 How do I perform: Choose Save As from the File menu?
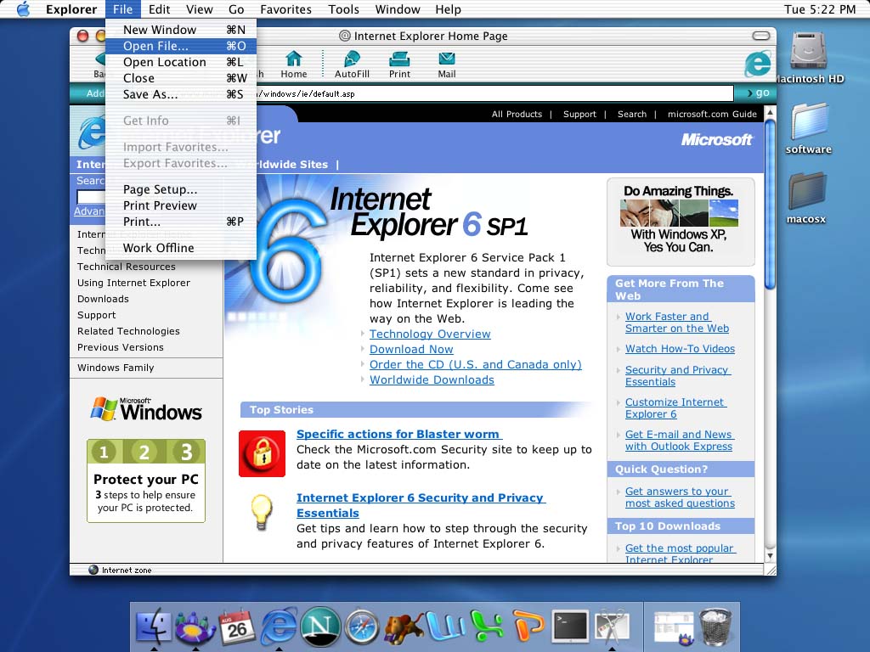point(150,94)
